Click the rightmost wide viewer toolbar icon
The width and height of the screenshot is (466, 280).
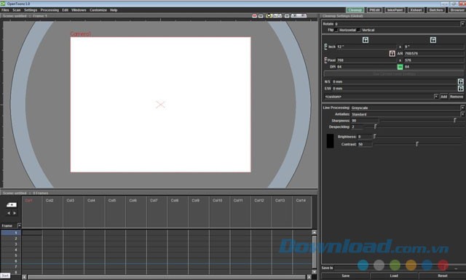click(x=299, y=16)
